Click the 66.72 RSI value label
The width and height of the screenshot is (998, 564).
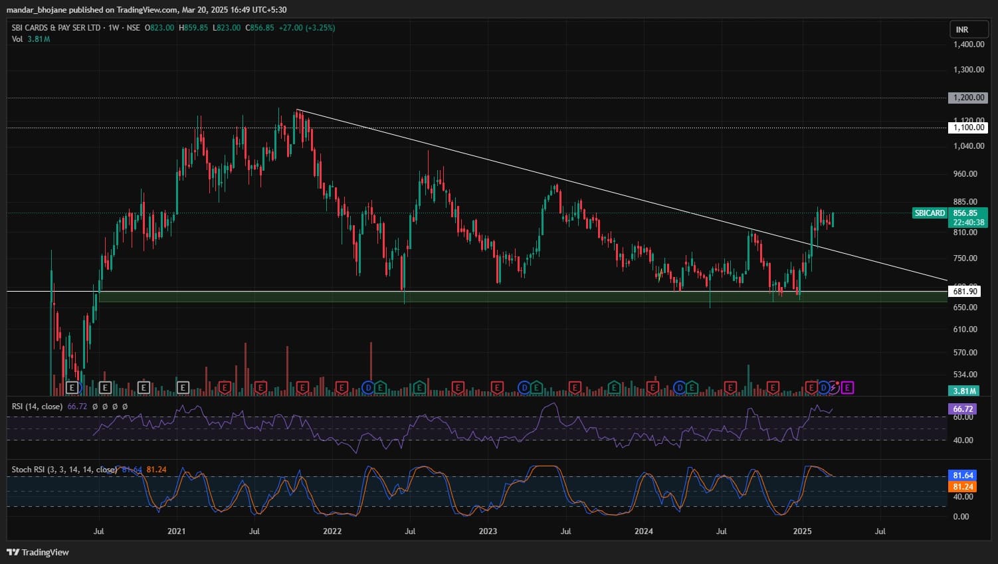click(963, 409)
